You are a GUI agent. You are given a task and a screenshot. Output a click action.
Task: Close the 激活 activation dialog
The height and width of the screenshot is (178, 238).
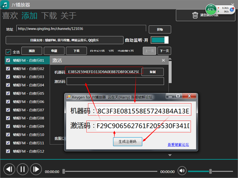coord(163,60)
